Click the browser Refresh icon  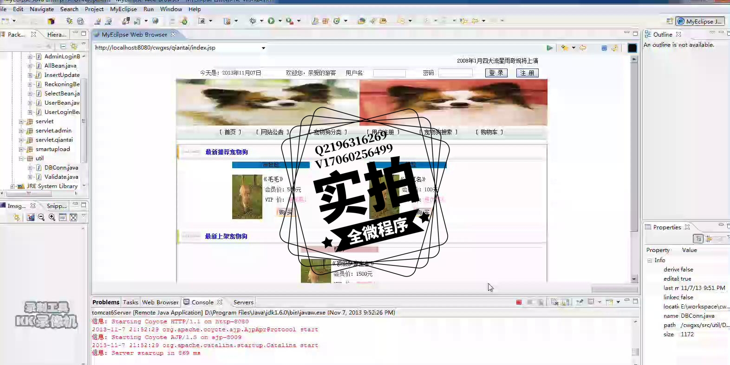(x=615, y=48)
